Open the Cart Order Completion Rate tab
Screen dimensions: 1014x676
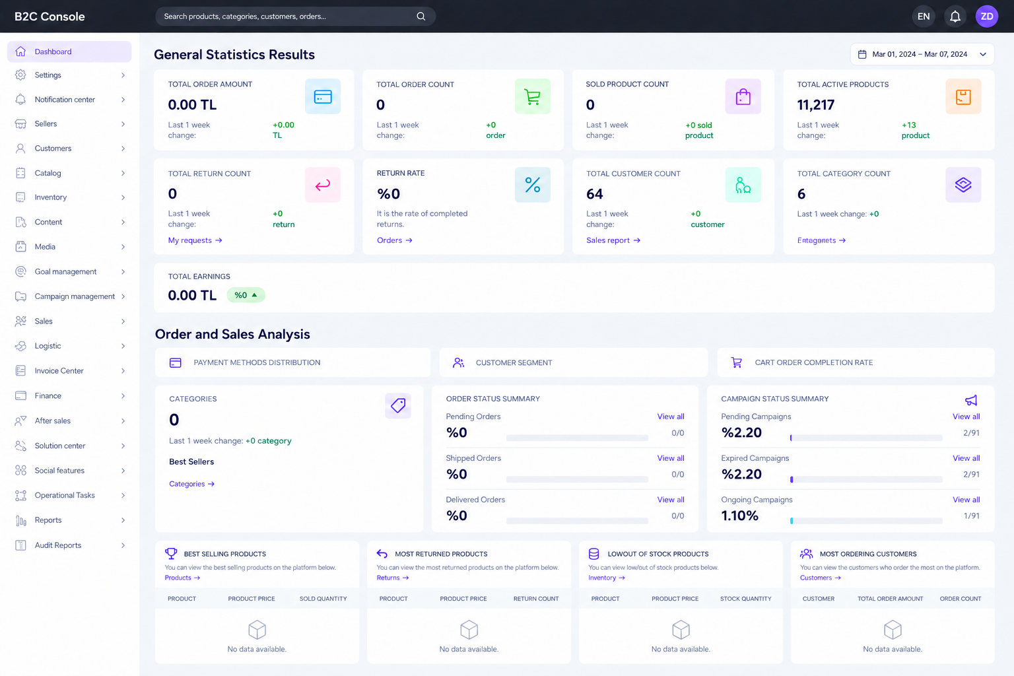[x=856, y=362]
